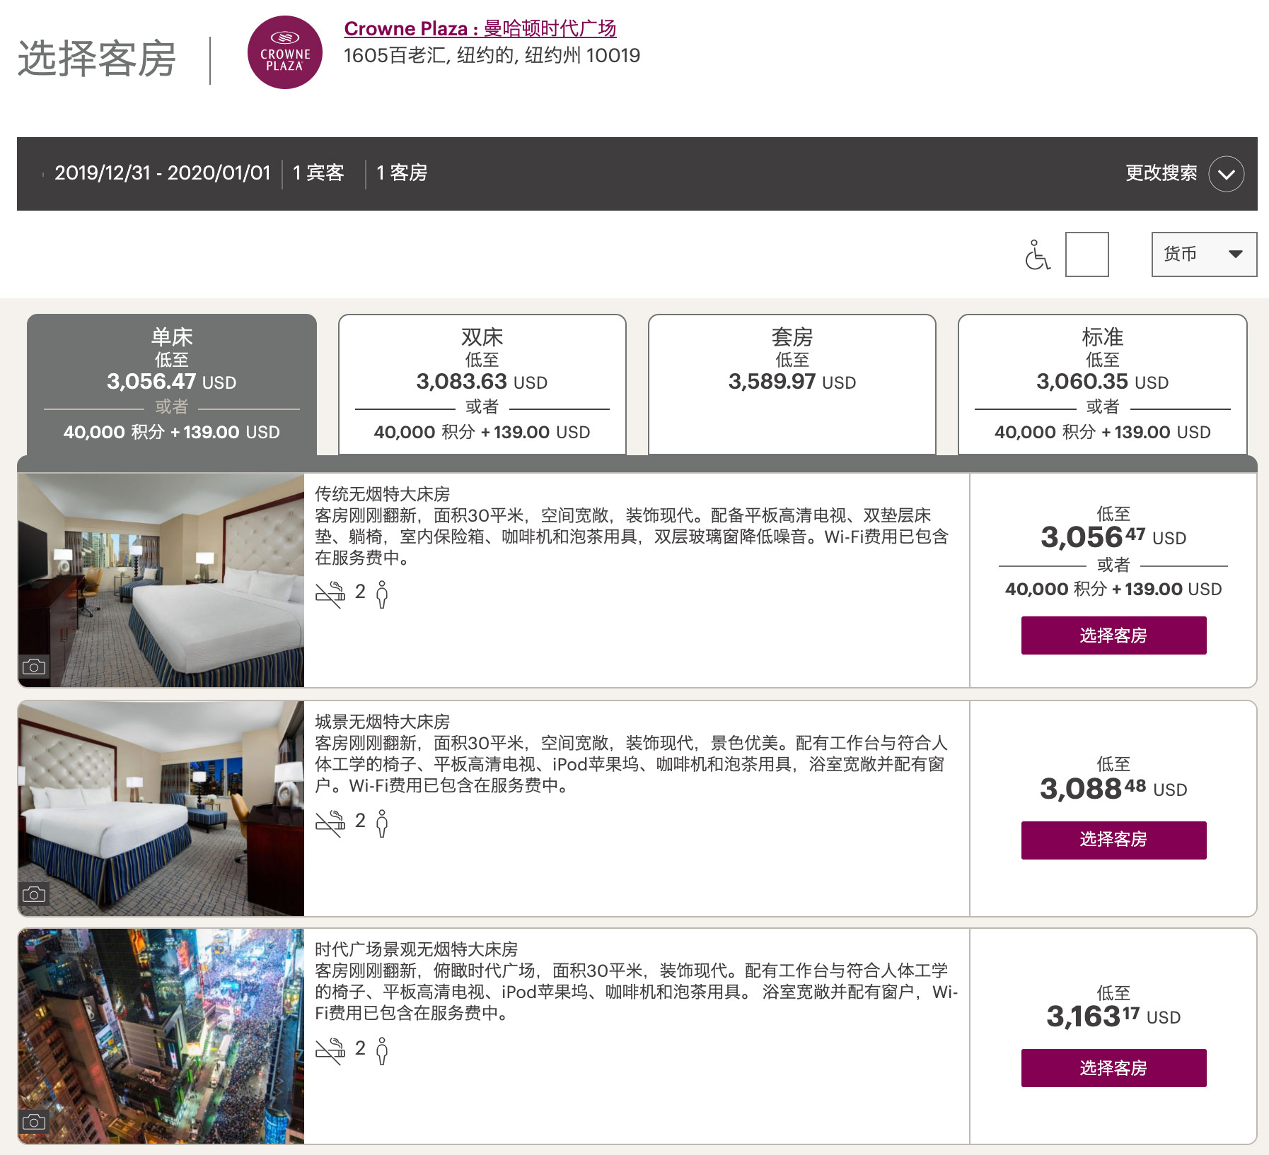Click the Crowne Plaza logo
Screen dimensions: 1269x1155
(284, 53)
